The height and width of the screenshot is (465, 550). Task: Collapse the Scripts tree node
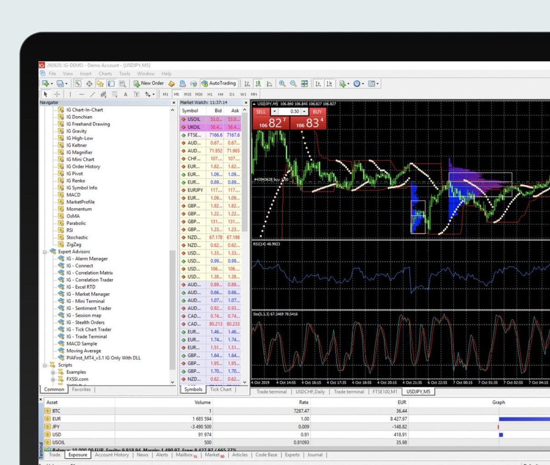[45, 365]
